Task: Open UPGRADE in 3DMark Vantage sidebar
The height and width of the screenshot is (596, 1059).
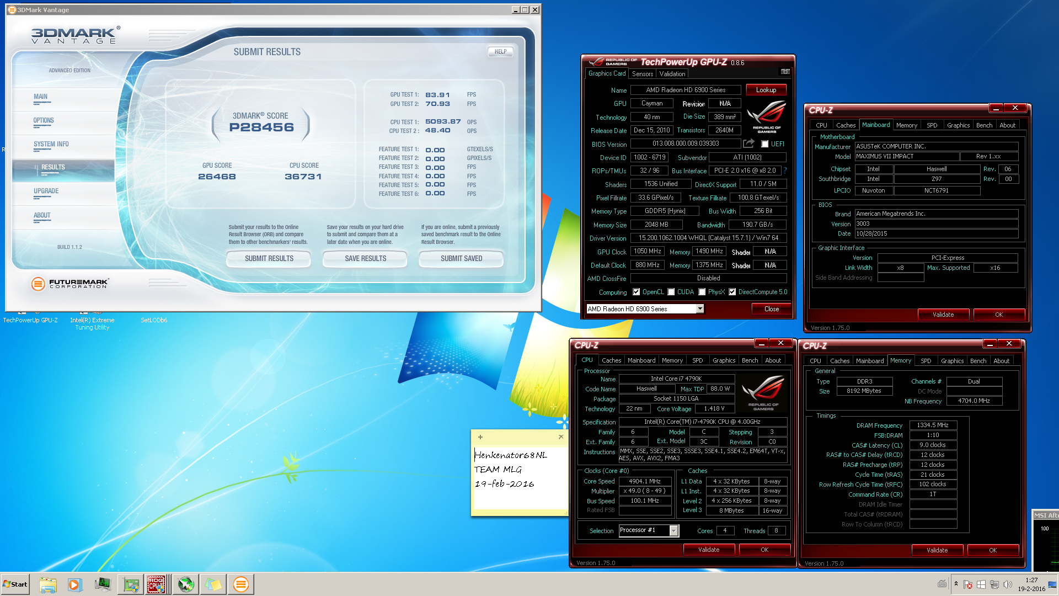Action: pos(46,191)
